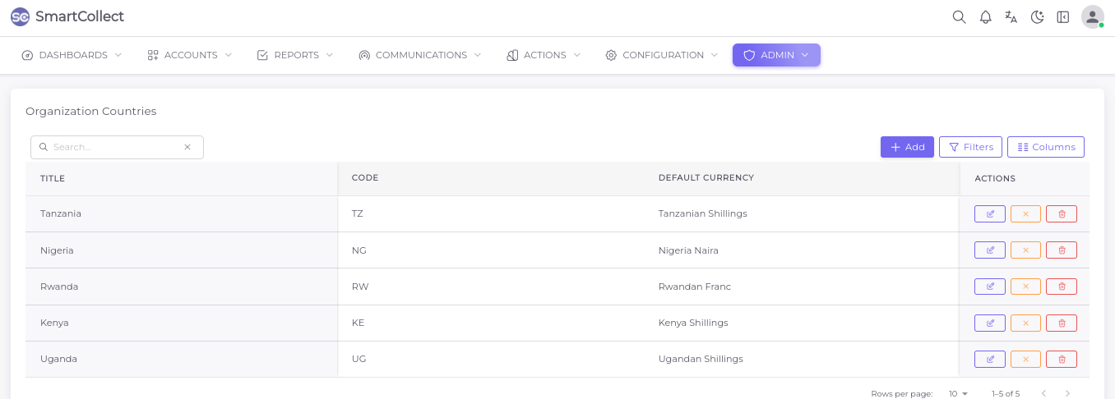Open the Filters button
This screenshot has height=399, width=1115.
[970, 147]
